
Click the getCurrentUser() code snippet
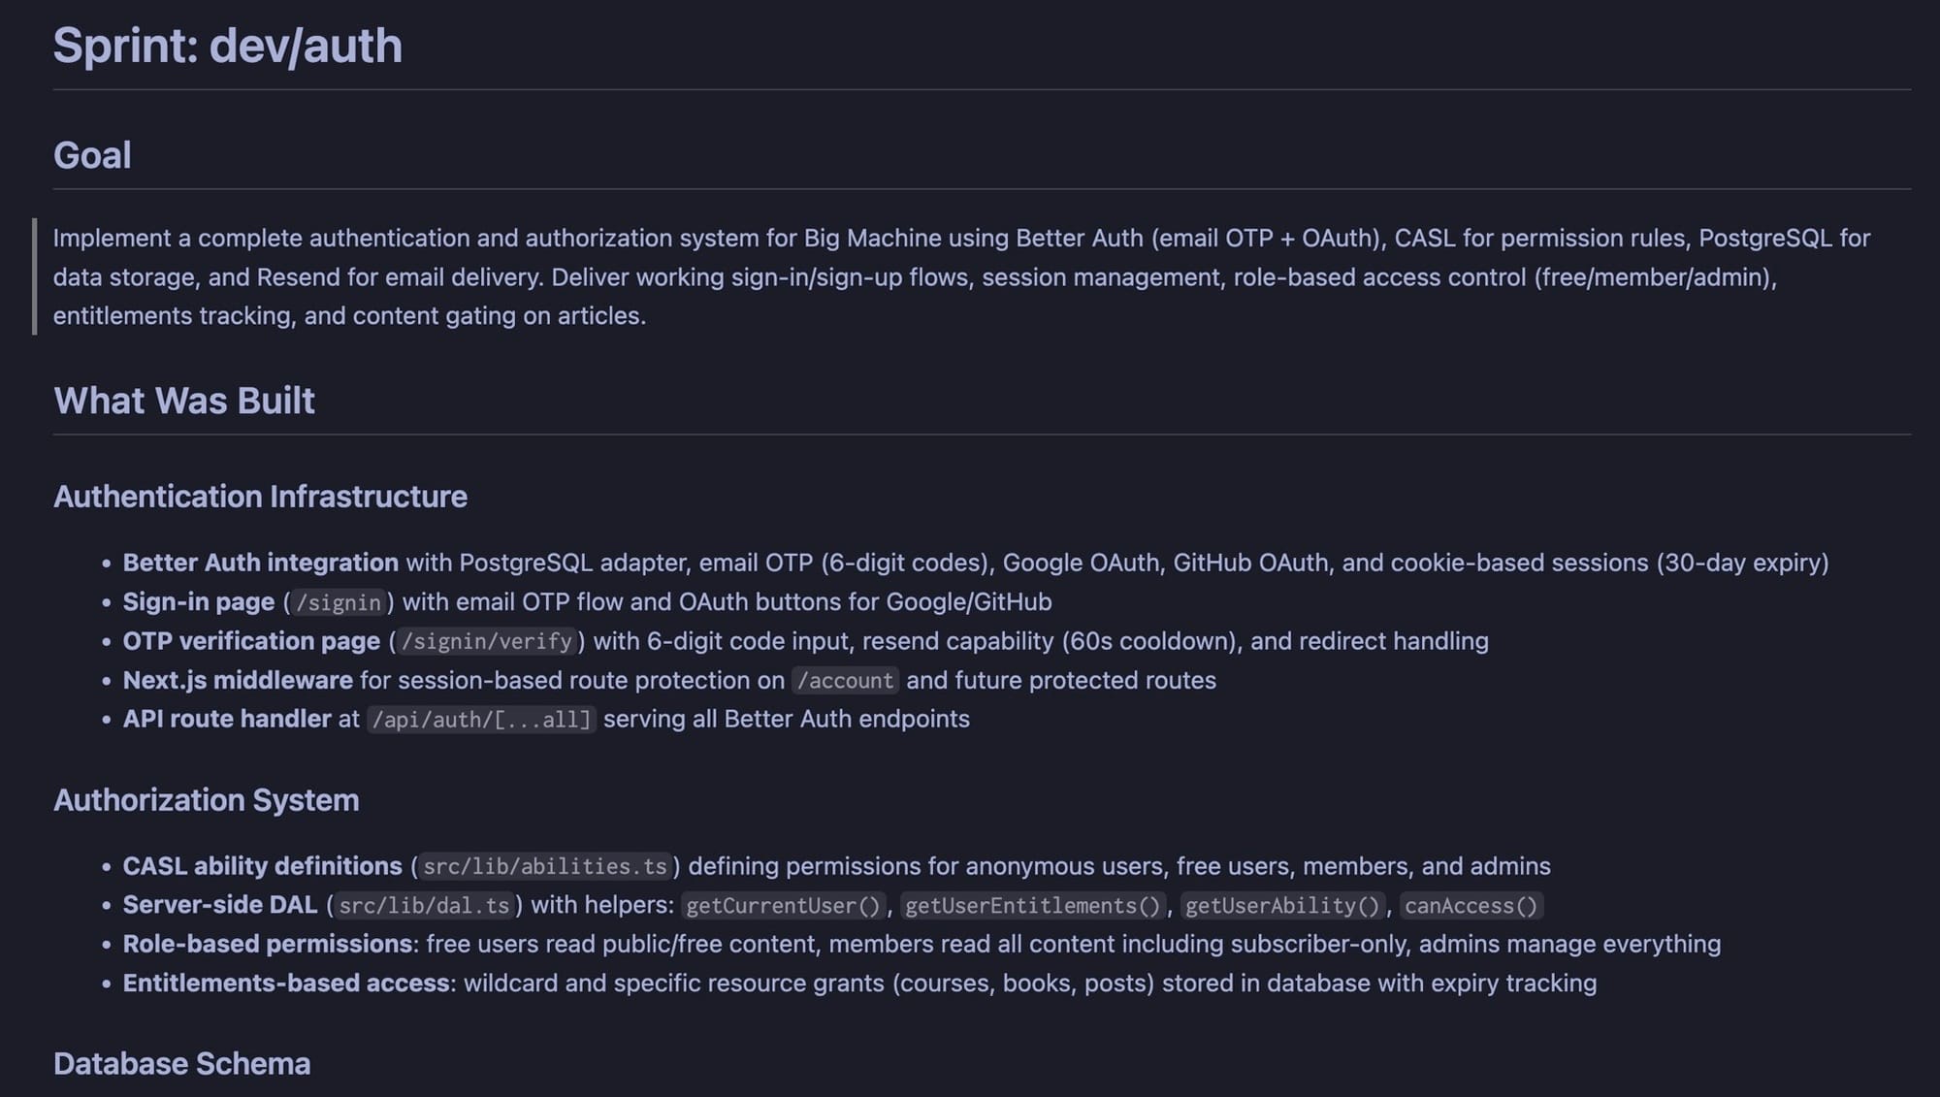tap(783, 906)
